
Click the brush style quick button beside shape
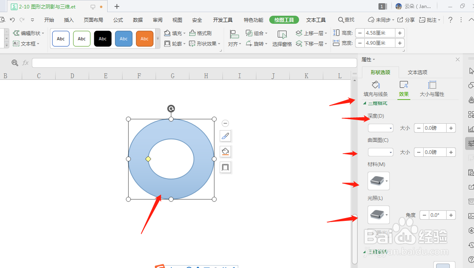225,136
